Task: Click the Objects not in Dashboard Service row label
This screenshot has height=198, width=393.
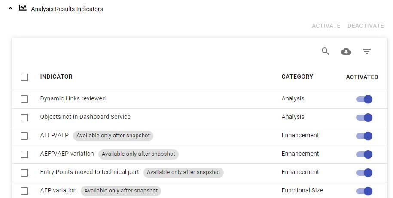Action: tap(85, 117)
